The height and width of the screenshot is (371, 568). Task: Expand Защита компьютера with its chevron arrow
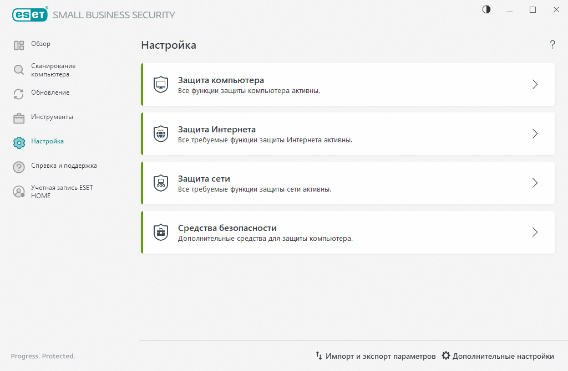point(535,84)
